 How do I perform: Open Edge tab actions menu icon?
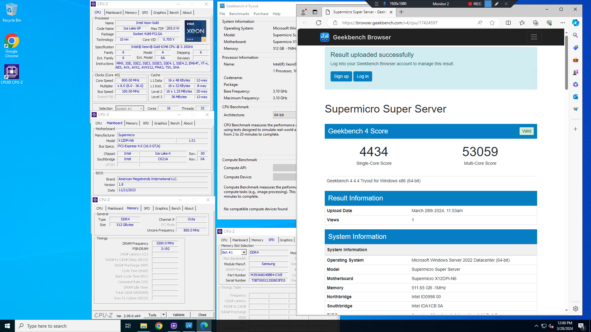315,12
